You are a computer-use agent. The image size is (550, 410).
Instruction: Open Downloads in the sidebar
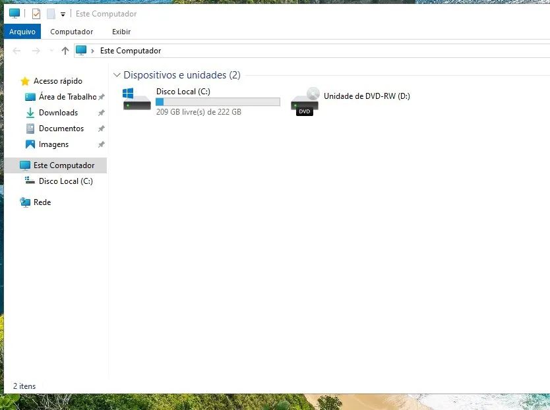click(58, 113)
